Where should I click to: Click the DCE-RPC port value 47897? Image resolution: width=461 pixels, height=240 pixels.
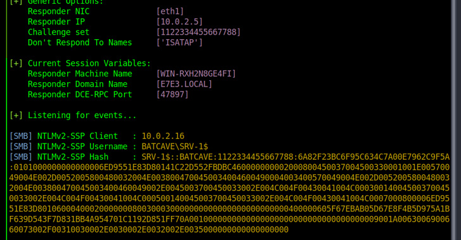pos(172,95)
